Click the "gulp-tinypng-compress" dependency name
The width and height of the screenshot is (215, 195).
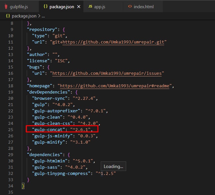[x=61, y=173]
